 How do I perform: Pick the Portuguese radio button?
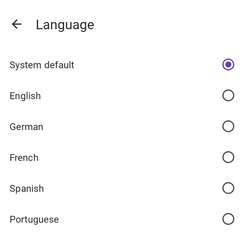pos(228,219)
